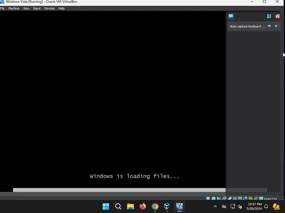This screenshot has height=213, width=285.
Task: Click the recording status indicator icon
Action: point(245,198)
